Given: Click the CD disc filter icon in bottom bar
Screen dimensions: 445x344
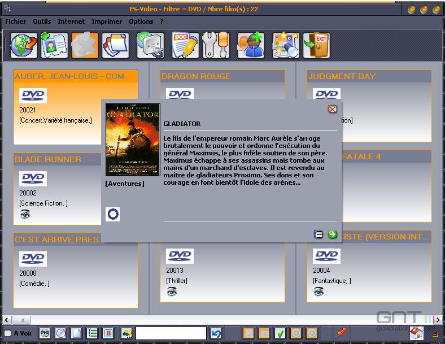Looking at the screenshot, I should (x=60, y=333).
